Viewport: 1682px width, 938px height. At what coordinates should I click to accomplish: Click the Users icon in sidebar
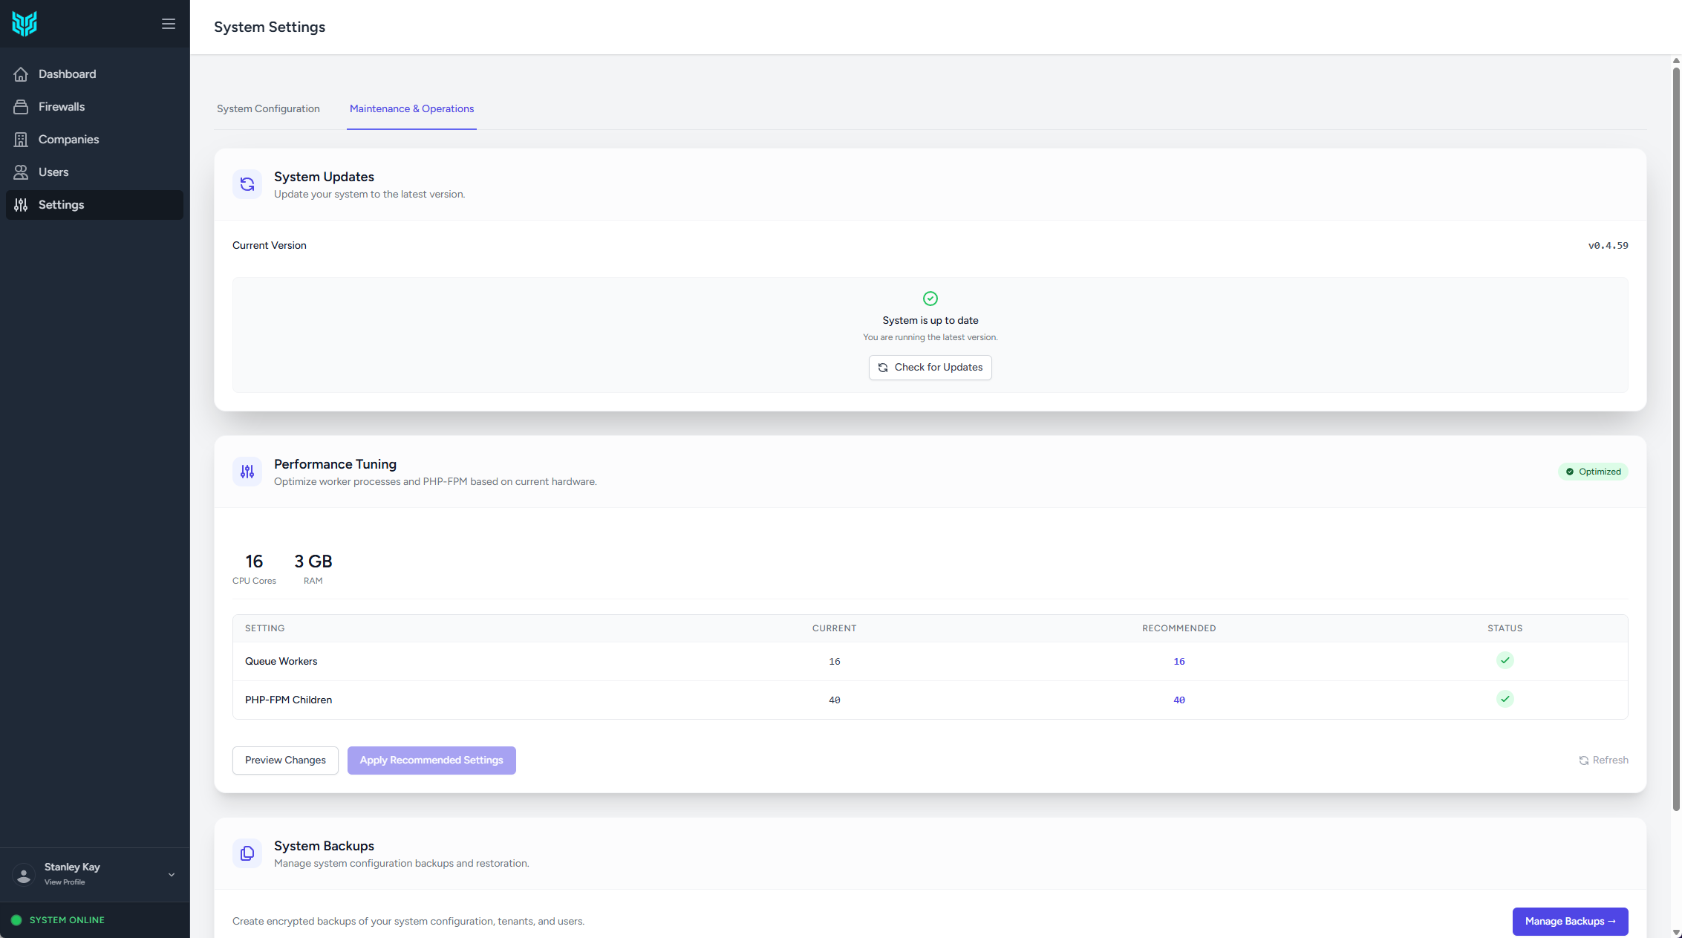pyautogui.click(x=21, y=172)
